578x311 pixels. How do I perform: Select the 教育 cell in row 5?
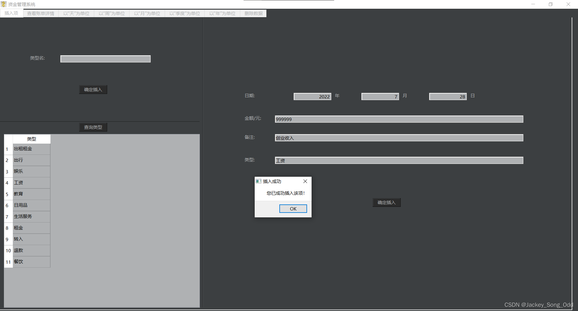pos(32,194)
